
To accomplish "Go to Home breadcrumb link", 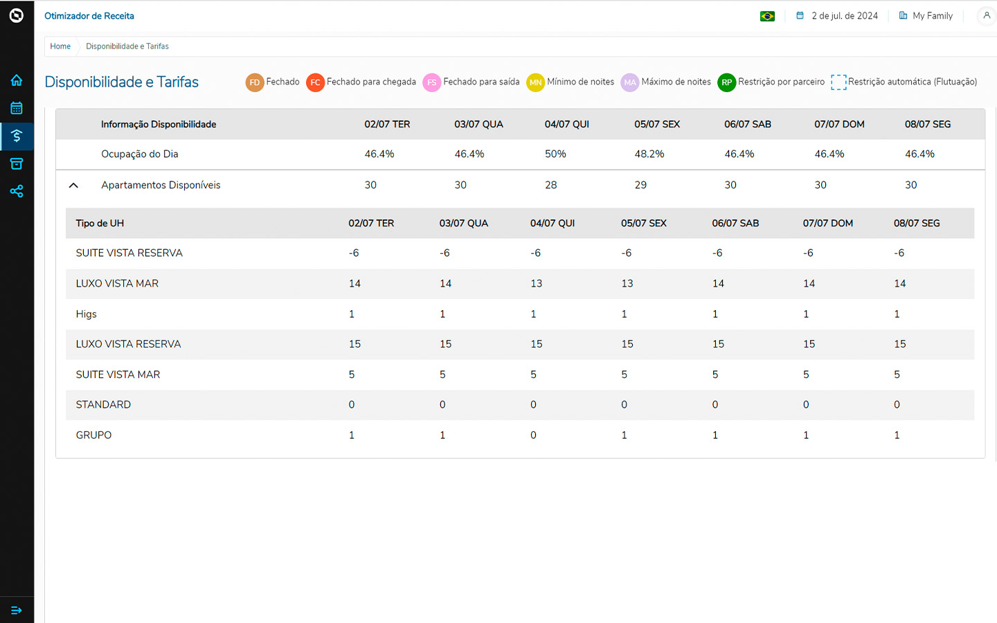I will point(60,46).
